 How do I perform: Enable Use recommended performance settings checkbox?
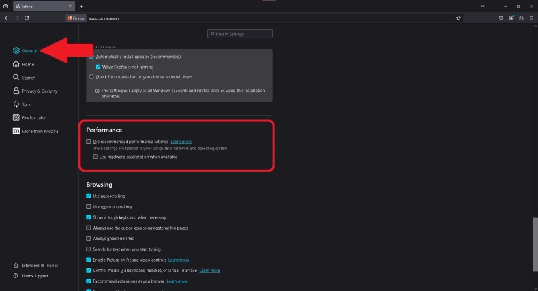coord(89,142)
